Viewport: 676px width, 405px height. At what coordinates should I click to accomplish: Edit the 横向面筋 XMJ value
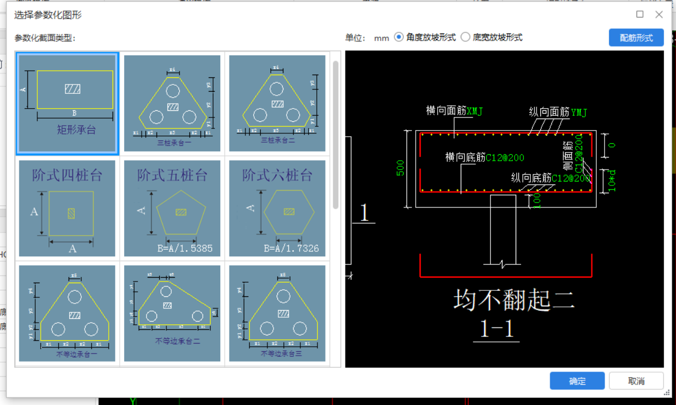pos(474,111)
